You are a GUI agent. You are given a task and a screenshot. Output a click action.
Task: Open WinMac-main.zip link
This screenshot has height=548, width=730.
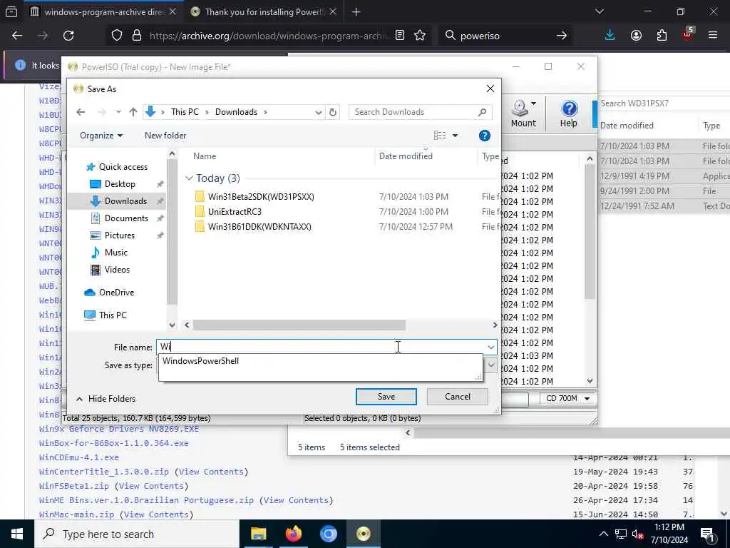click(76, 514)
